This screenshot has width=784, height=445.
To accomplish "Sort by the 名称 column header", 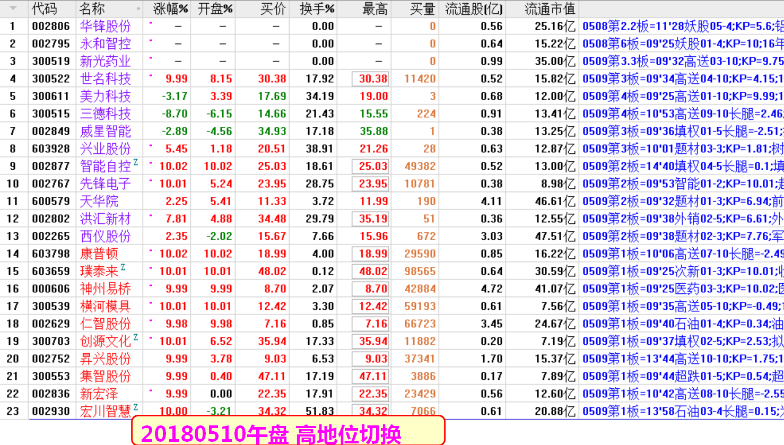I will click(92, 8).
